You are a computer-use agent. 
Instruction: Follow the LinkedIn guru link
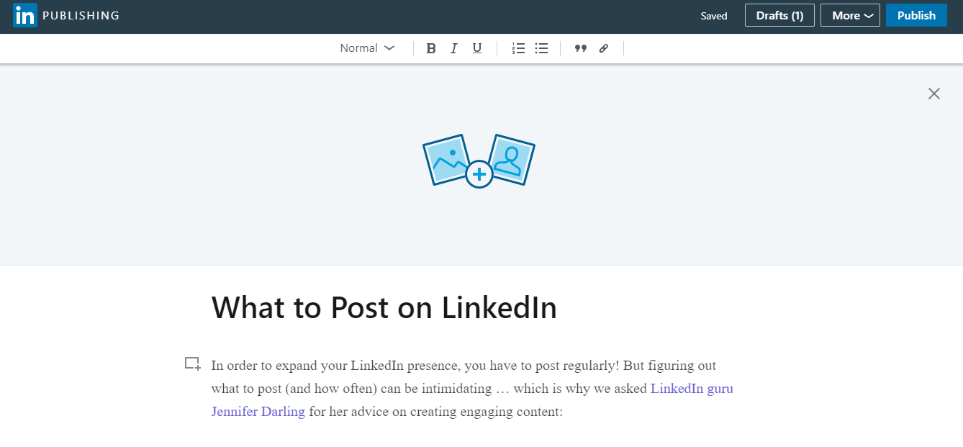[692, 389]
